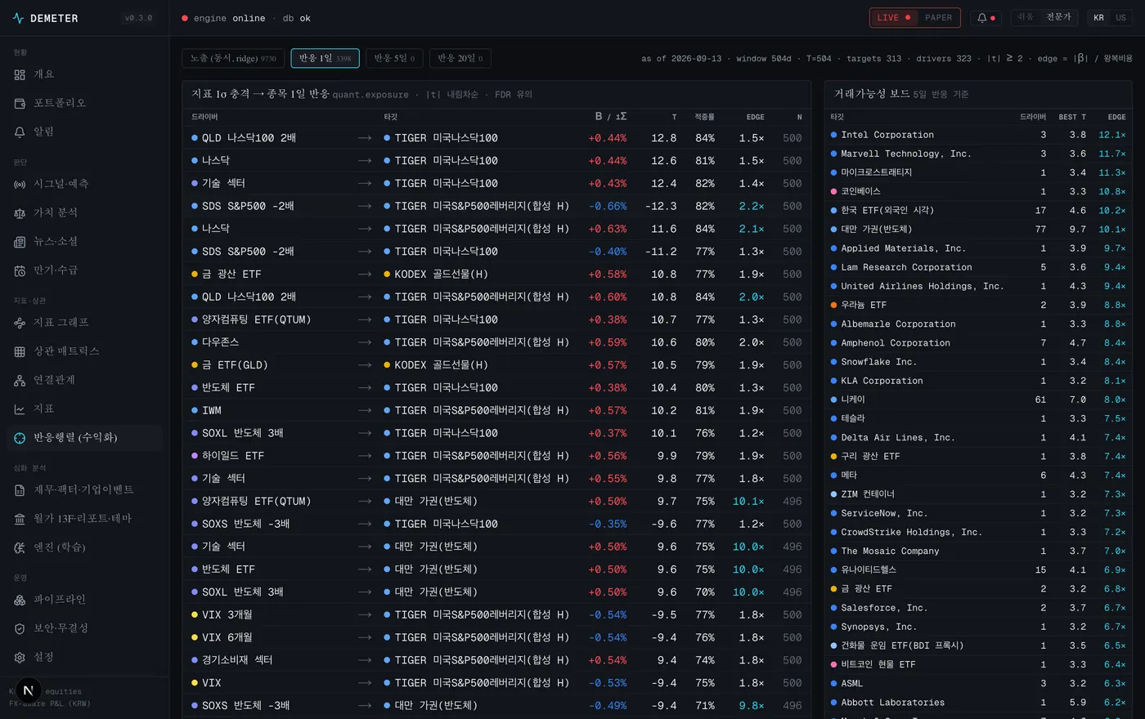This screenshot has width=1145, height=719.
Task: Click 다우존스 driver in reaction table
Action: coord(221,342)
